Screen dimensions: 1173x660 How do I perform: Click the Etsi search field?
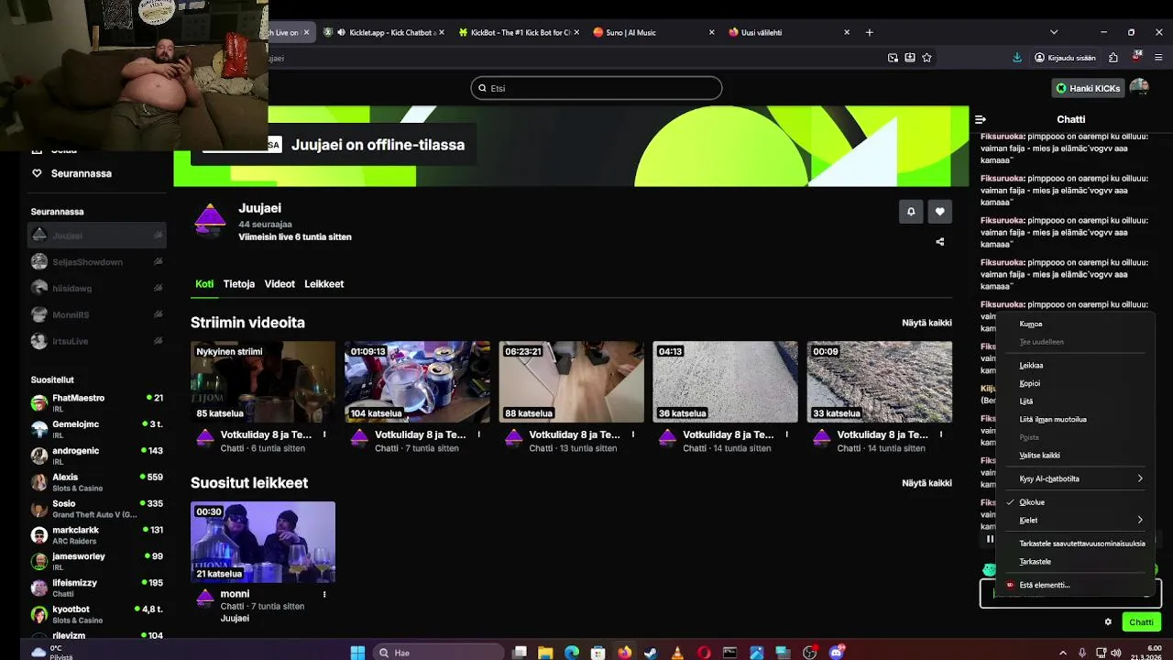[597, 88]
